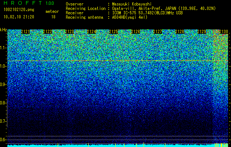Click the 0.6 kHz frequency axis label
Screen dimensions: 231x147
click(3, 140)
